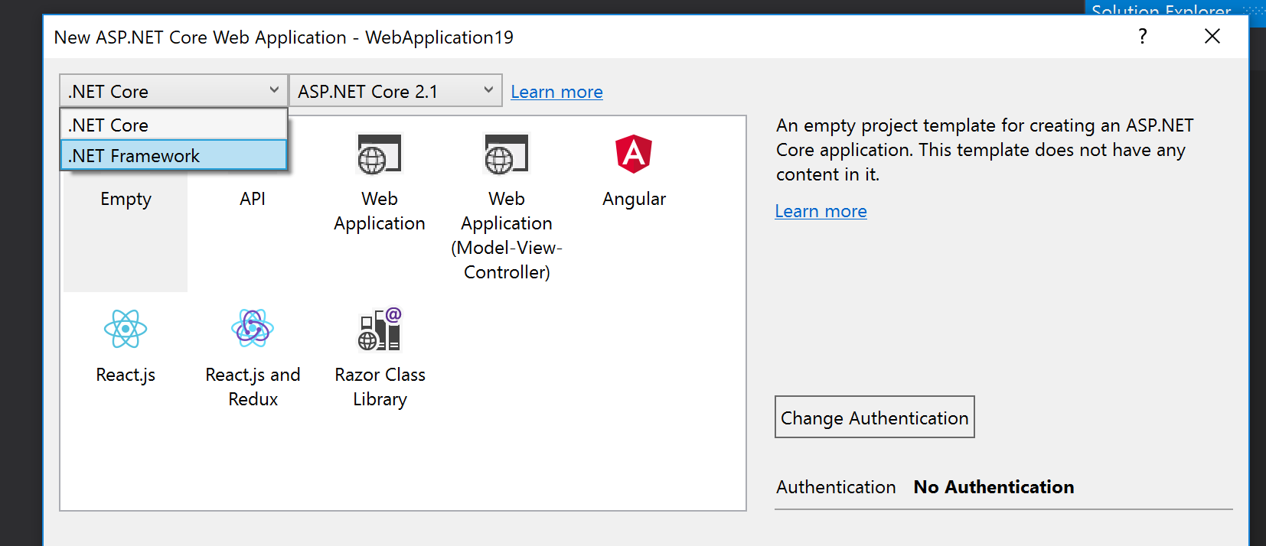Viewport: 1266px width, 546px height.
Task: Select the Web Application (Model-View-Controller) template icon
Action: 507,154
